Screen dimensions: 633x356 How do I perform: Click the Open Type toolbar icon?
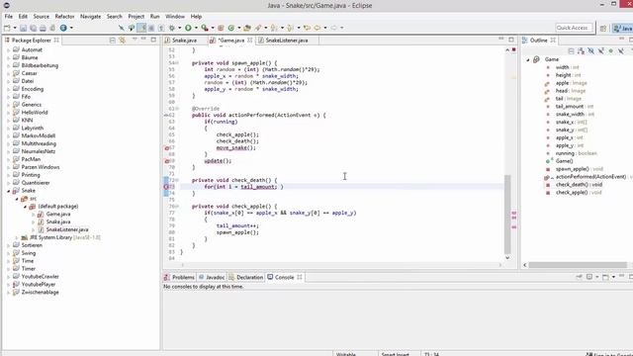tap(247, 28)
